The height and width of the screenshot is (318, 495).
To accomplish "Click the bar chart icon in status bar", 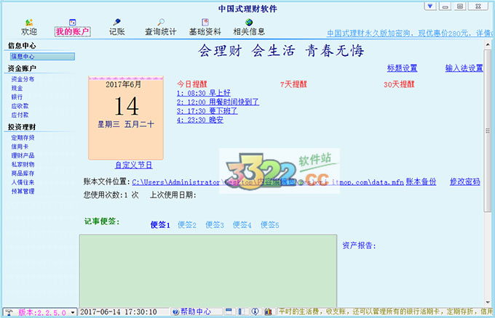I will 269,311.
